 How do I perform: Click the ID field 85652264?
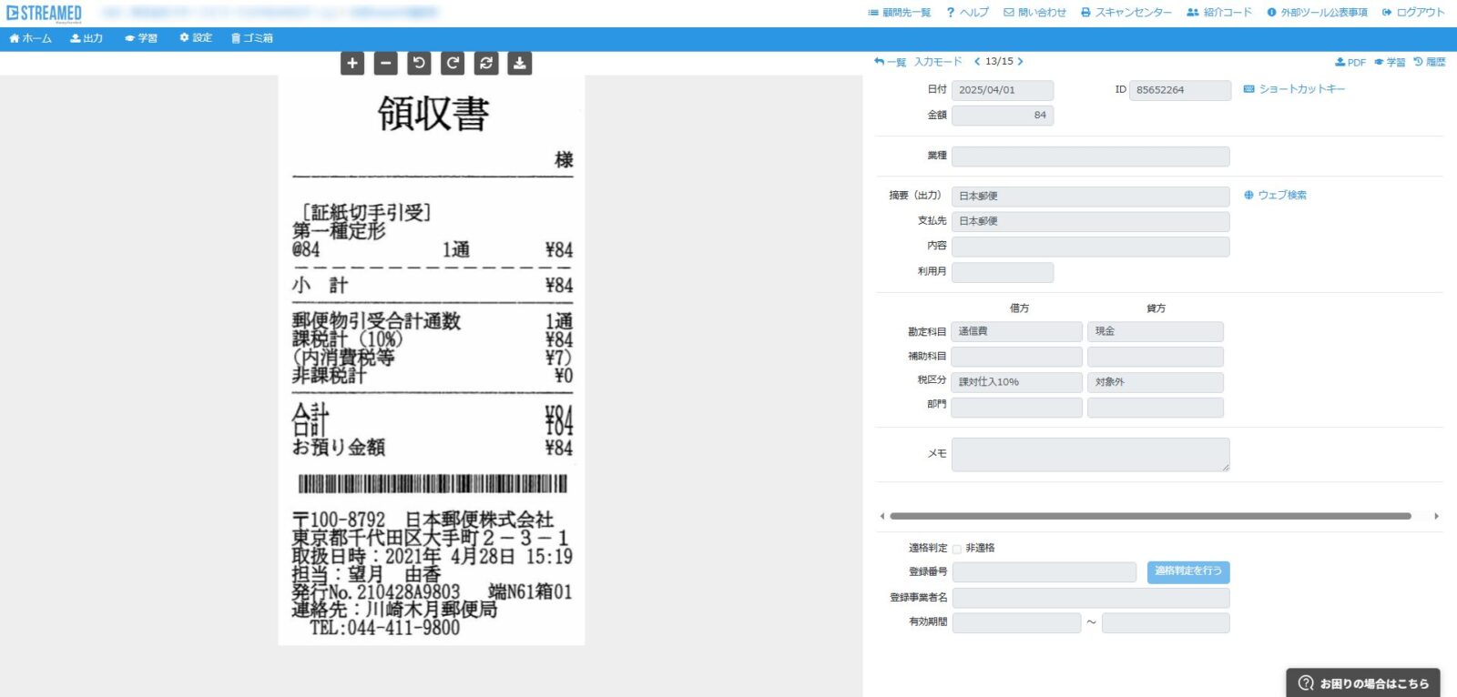1180,90
